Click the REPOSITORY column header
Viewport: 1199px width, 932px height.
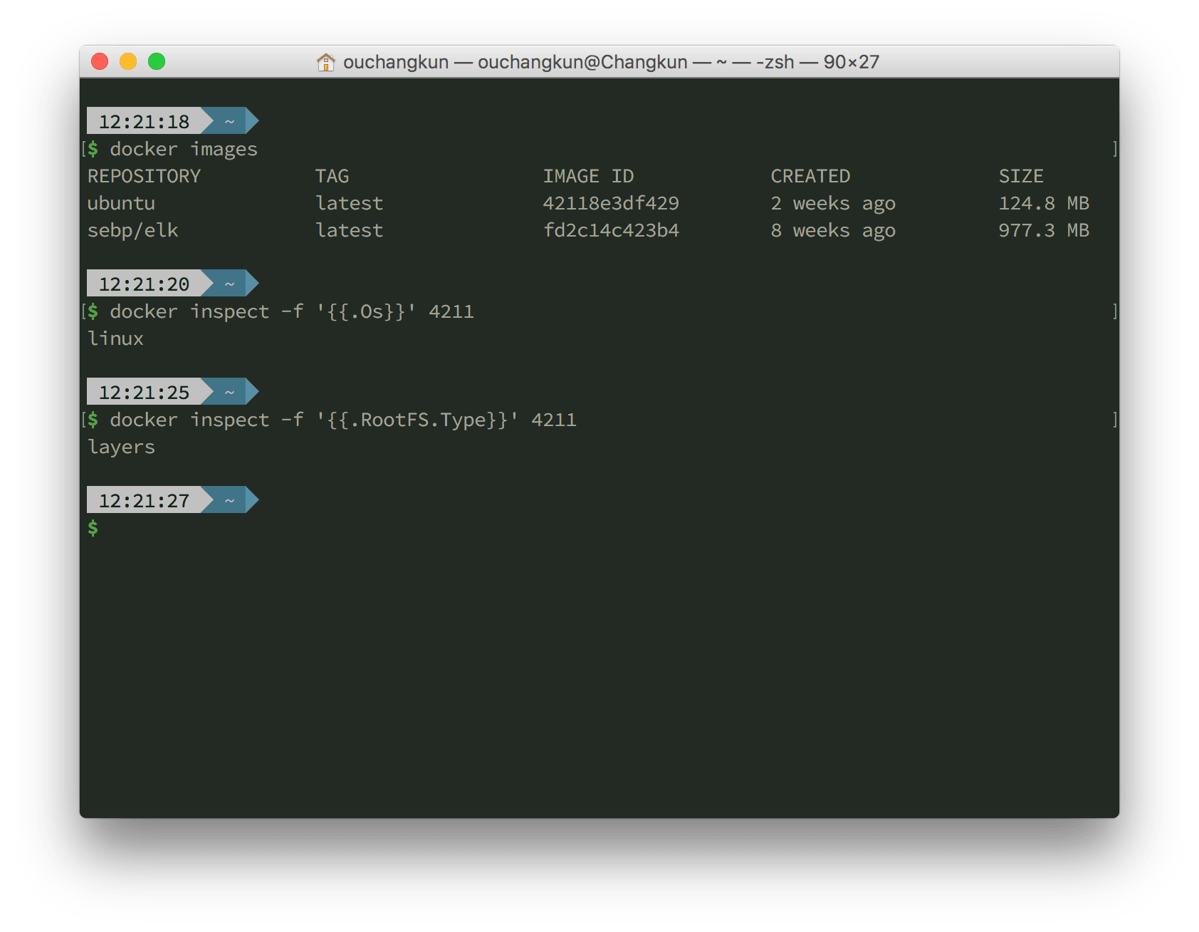144,176
